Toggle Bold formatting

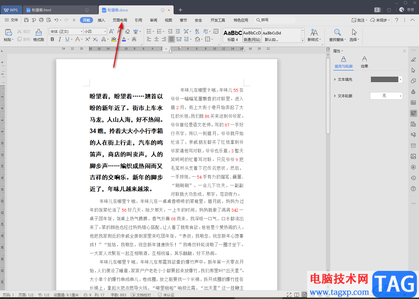coord(52,39)
